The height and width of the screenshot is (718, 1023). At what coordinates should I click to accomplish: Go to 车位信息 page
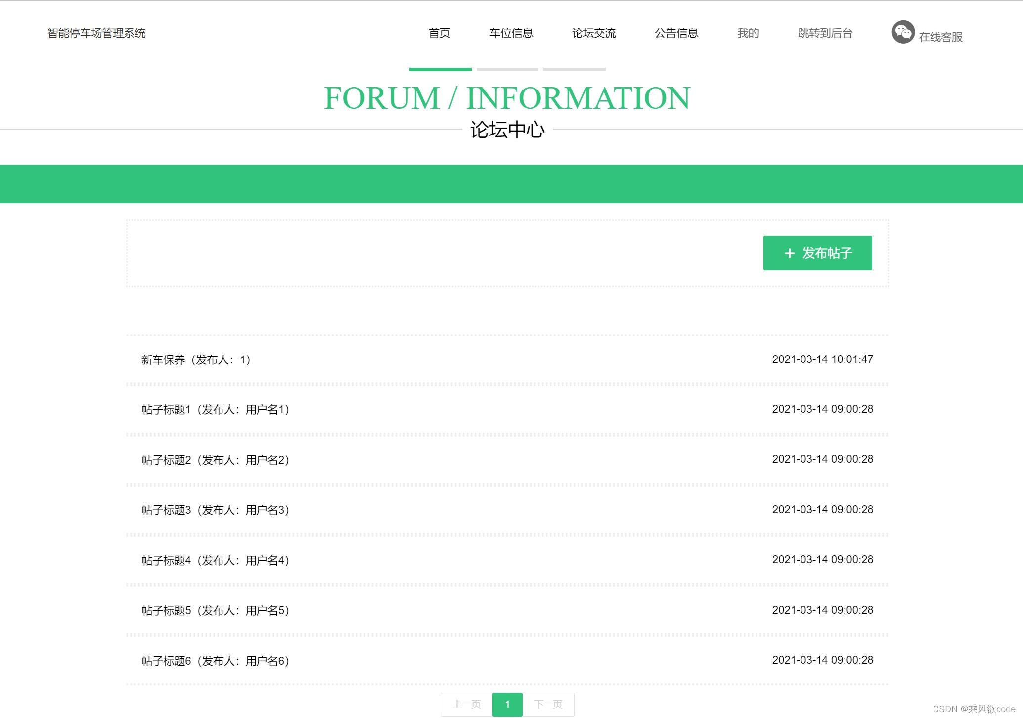coord(511,33)
